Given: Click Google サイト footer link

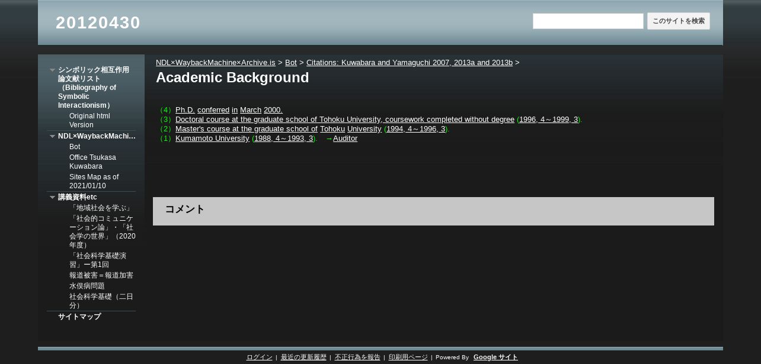Looking at the screenshot, I should pyautogui.click(x=495, y=357).
